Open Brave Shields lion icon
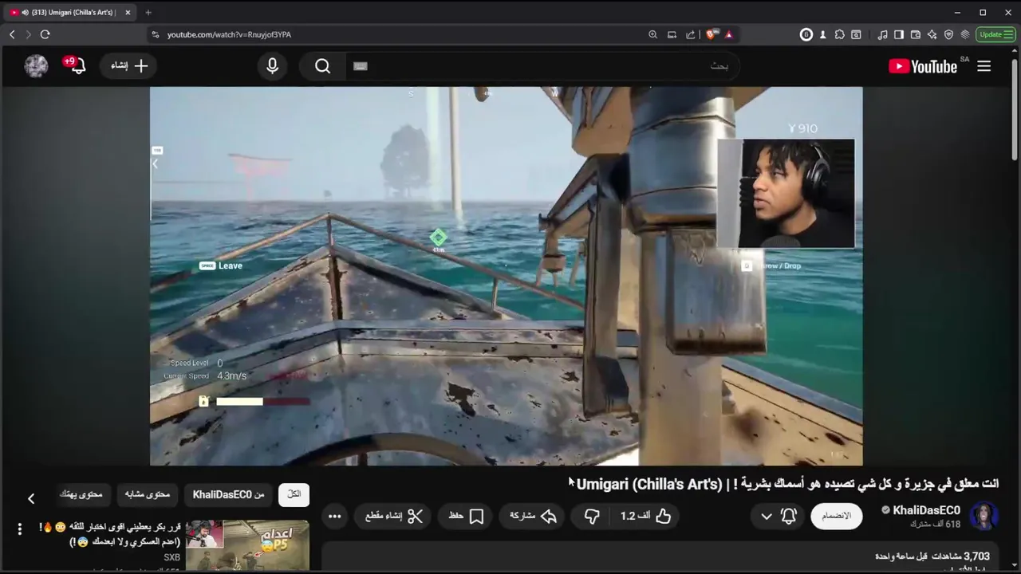The height and width of the screenshot is (574, 1021). click(x=712, y=34)
